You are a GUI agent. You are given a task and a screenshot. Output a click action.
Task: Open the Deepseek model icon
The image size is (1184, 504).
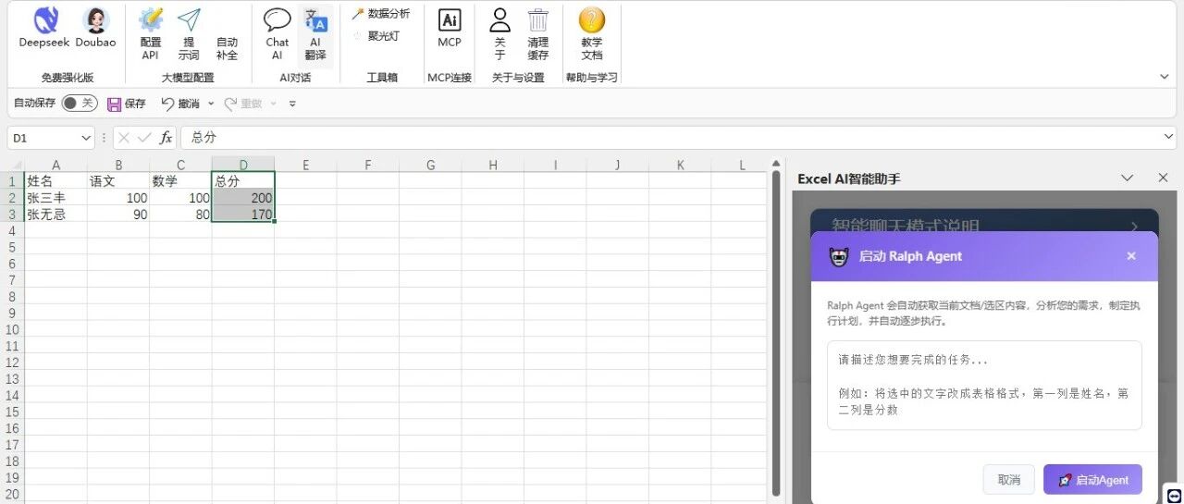pos(43,19)
